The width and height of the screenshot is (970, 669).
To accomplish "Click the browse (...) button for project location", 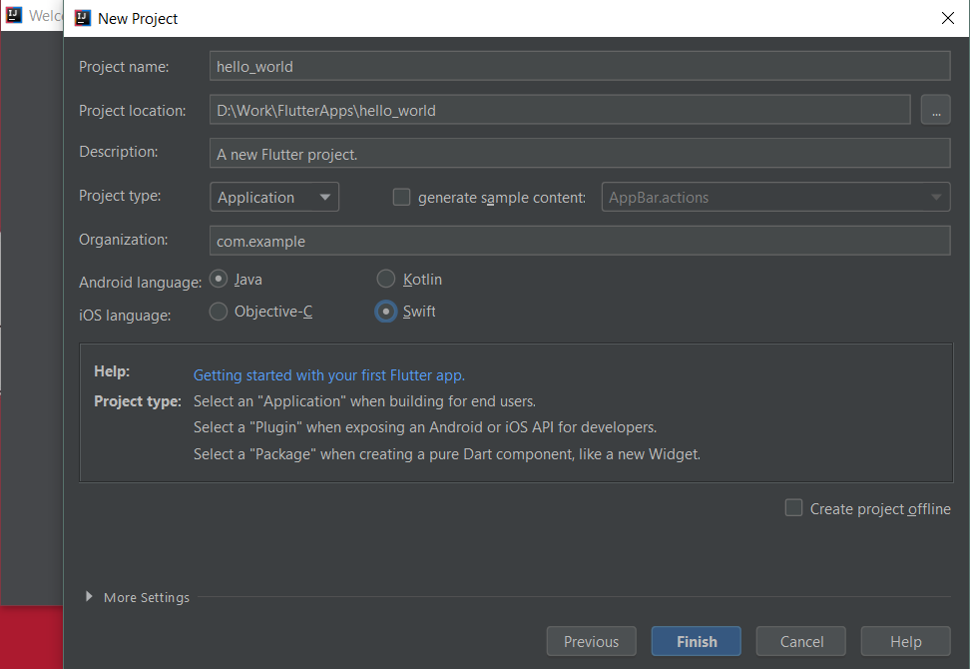I will click(935, 111).
